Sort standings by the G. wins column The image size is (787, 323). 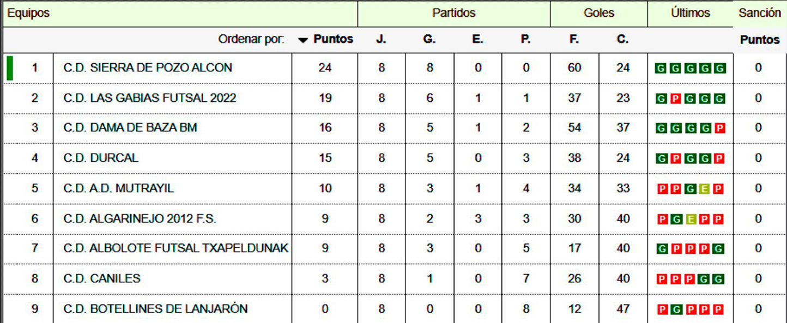pyautogui.click(x=429, y=39)
